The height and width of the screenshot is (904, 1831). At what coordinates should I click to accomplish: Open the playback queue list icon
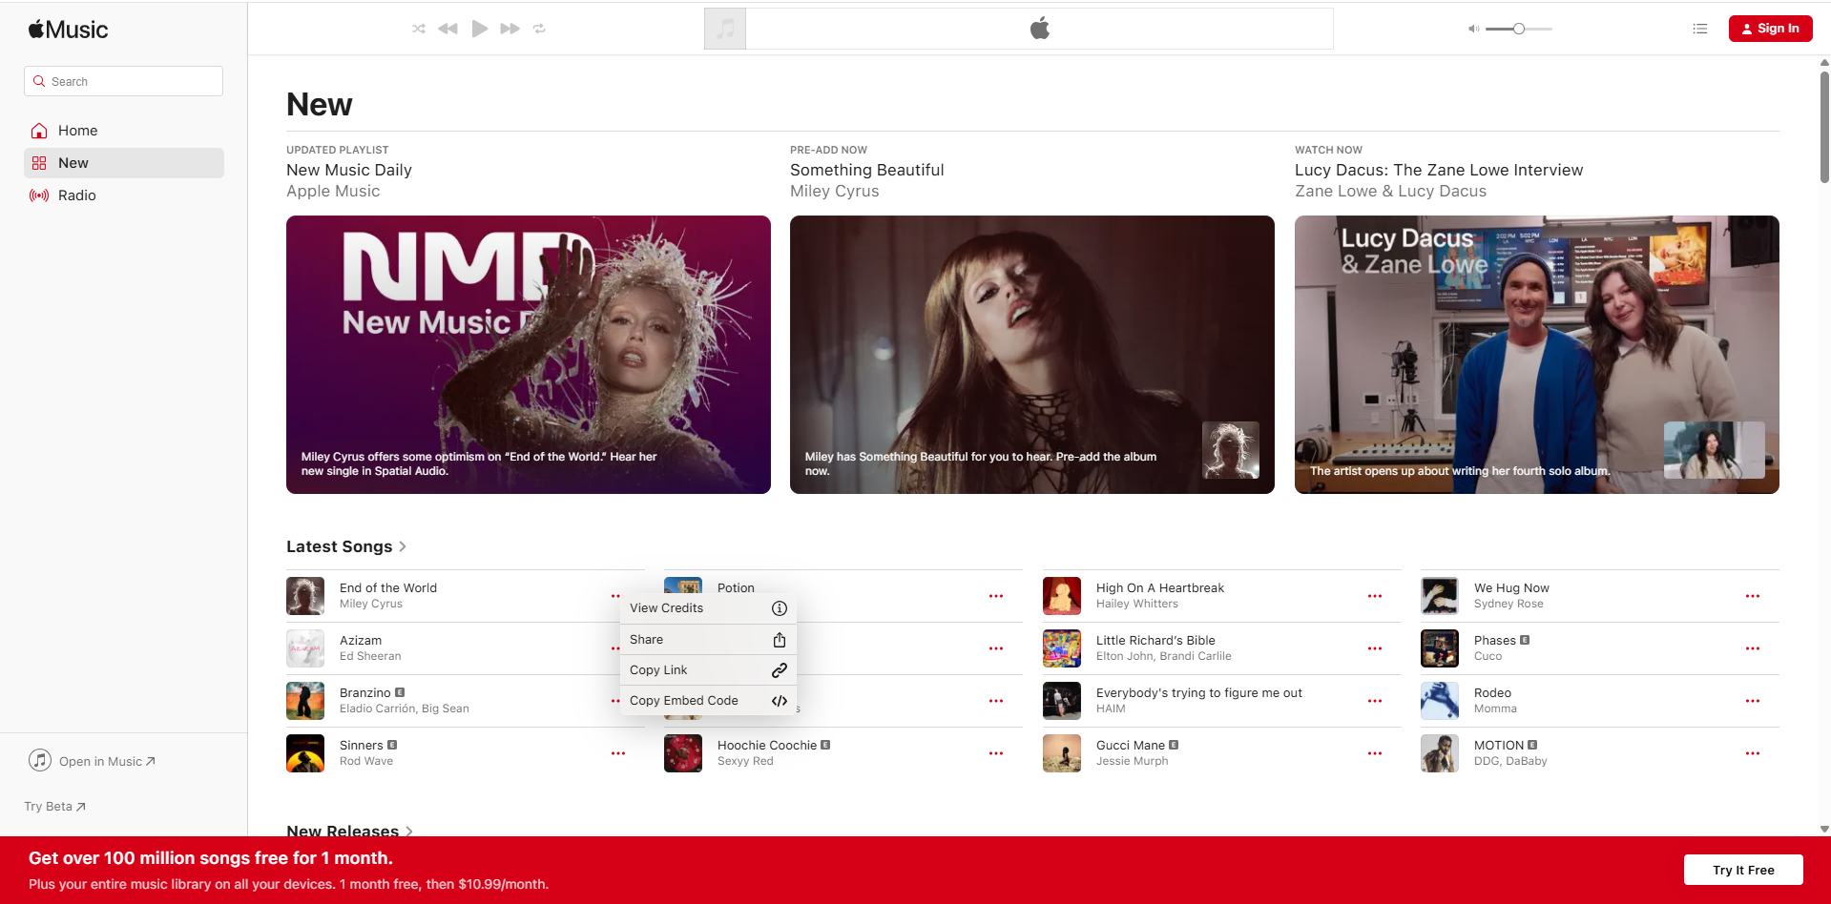1699,29
